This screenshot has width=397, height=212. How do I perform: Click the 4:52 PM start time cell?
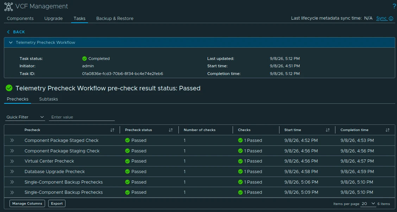tap(301, 141)
